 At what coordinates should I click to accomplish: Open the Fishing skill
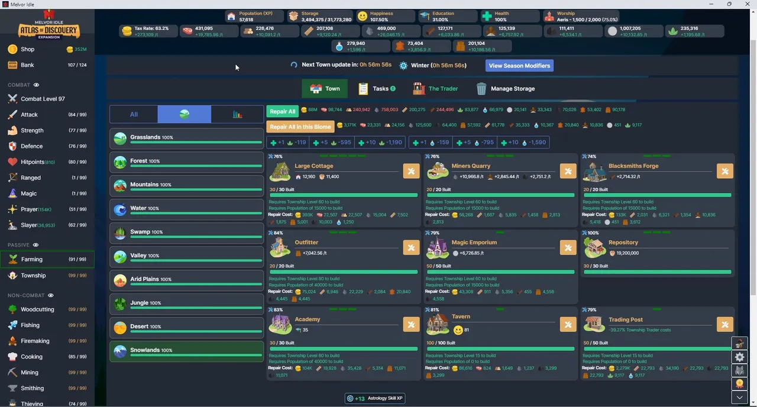pos(47,325)
